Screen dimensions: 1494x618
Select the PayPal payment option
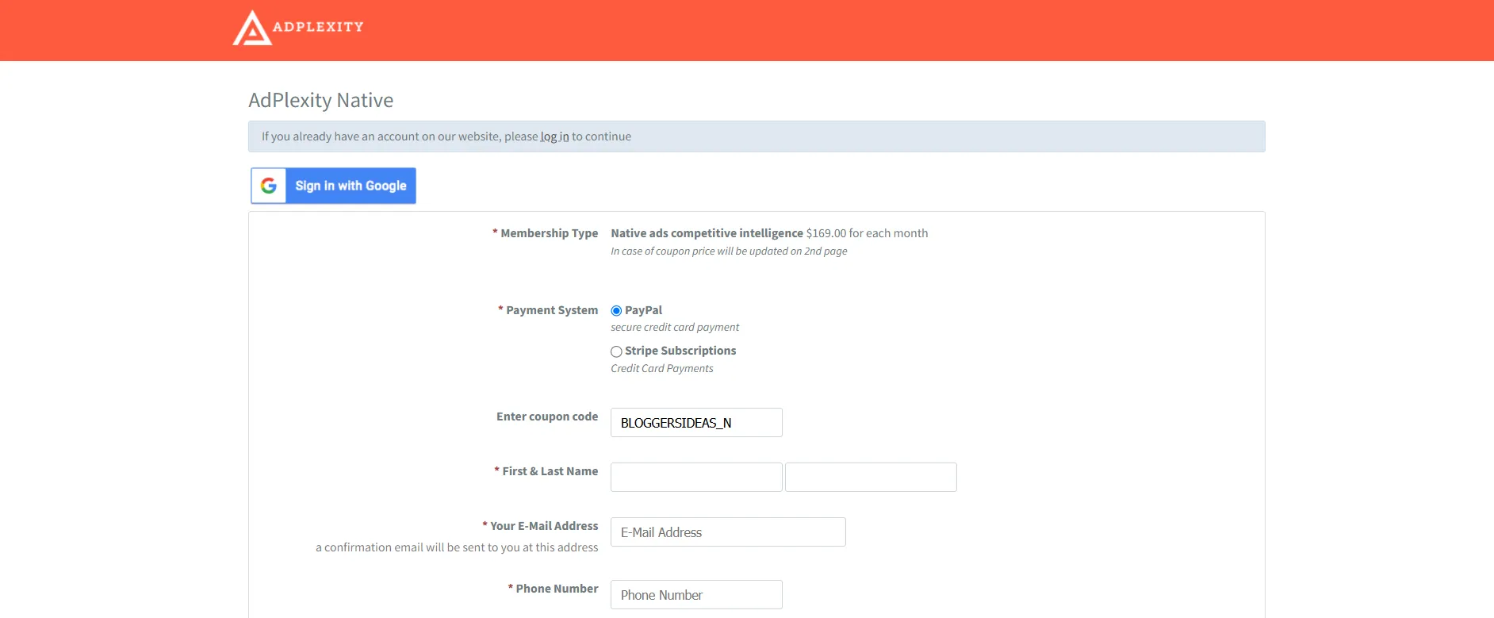[x=616, y=311]
